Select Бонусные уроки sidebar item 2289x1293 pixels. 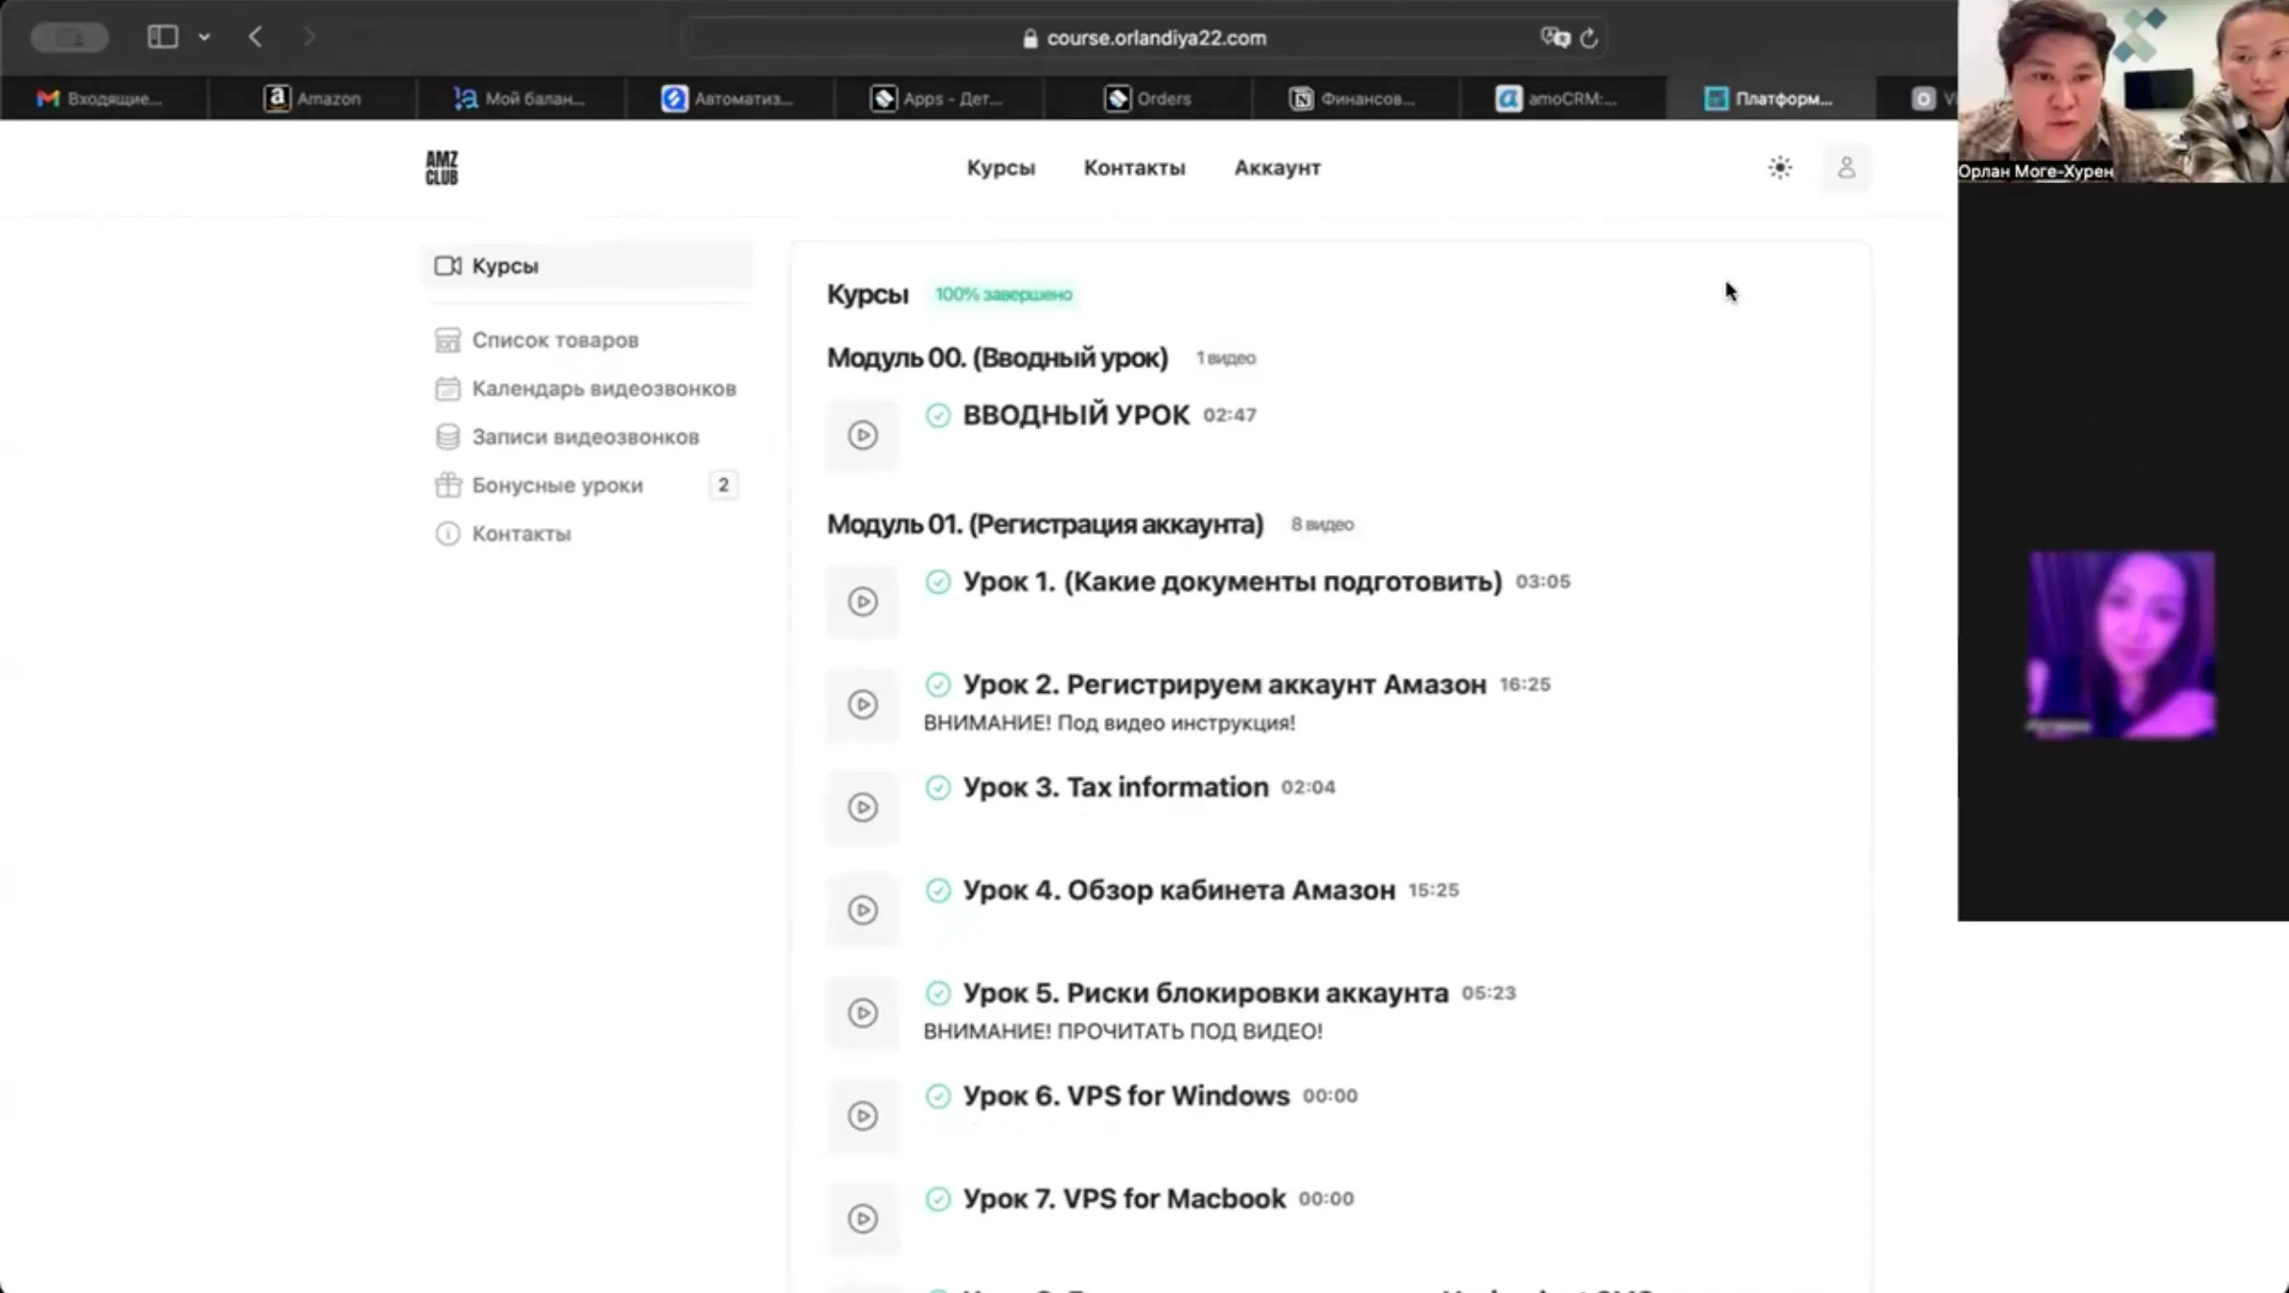tap(557, 485)
